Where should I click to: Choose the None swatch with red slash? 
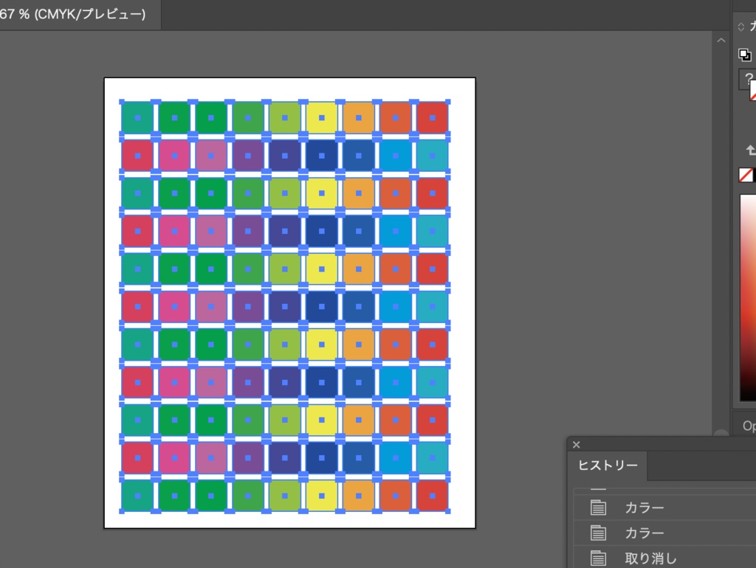click(746, 175)
